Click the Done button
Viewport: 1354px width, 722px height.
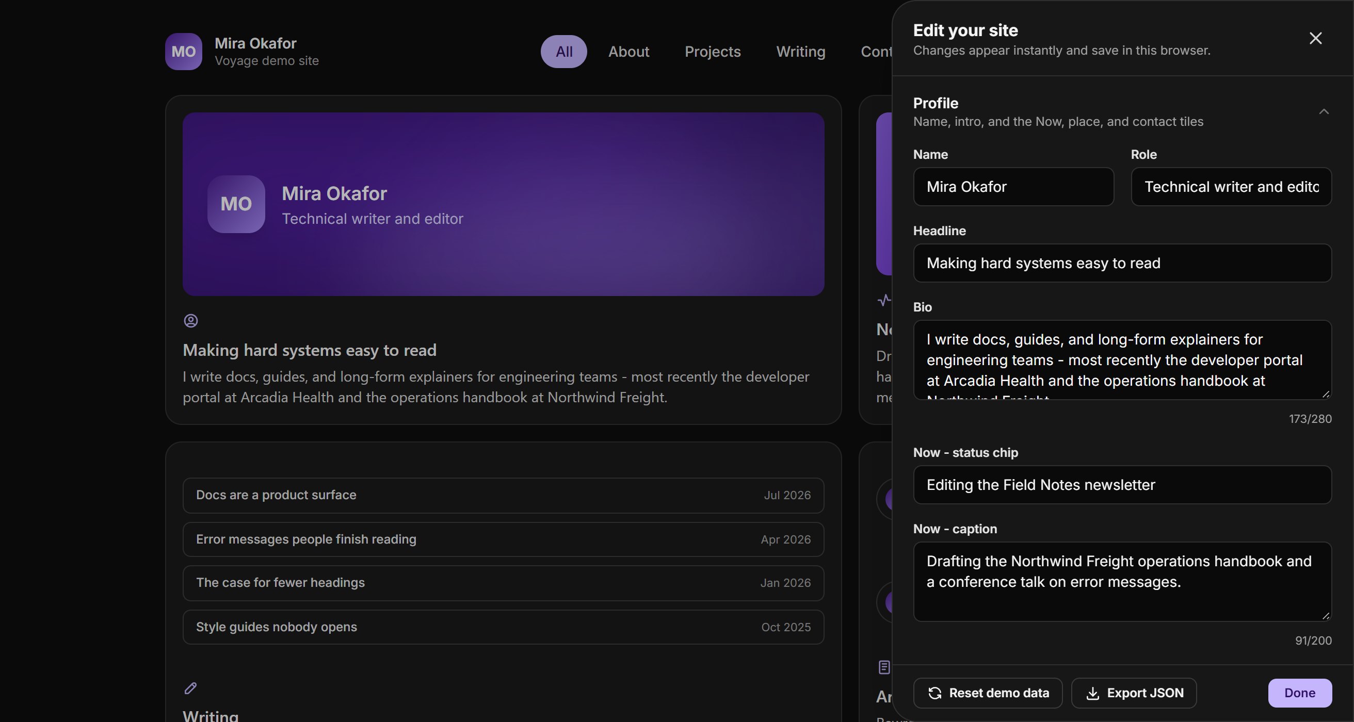(1299, 693)
